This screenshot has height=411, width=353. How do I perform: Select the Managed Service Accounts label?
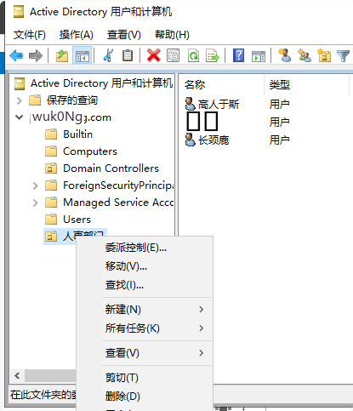118,203
